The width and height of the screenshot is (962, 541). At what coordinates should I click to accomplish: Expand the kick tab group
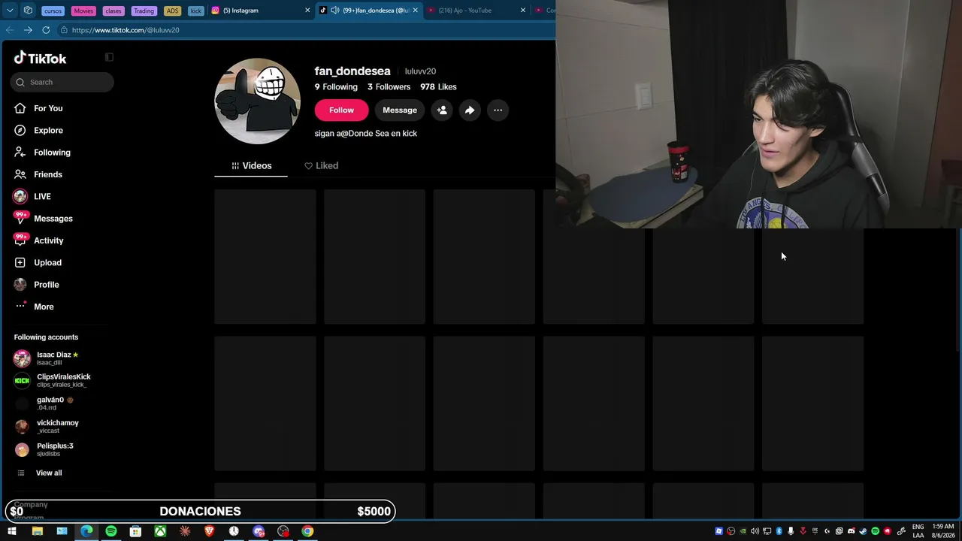[196, 11]
